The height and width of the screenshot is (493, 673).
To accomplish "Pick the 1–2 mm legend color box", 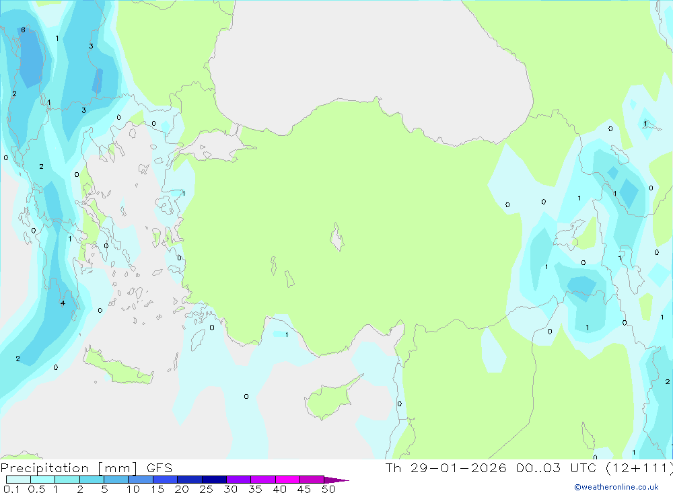I will 67,480.
